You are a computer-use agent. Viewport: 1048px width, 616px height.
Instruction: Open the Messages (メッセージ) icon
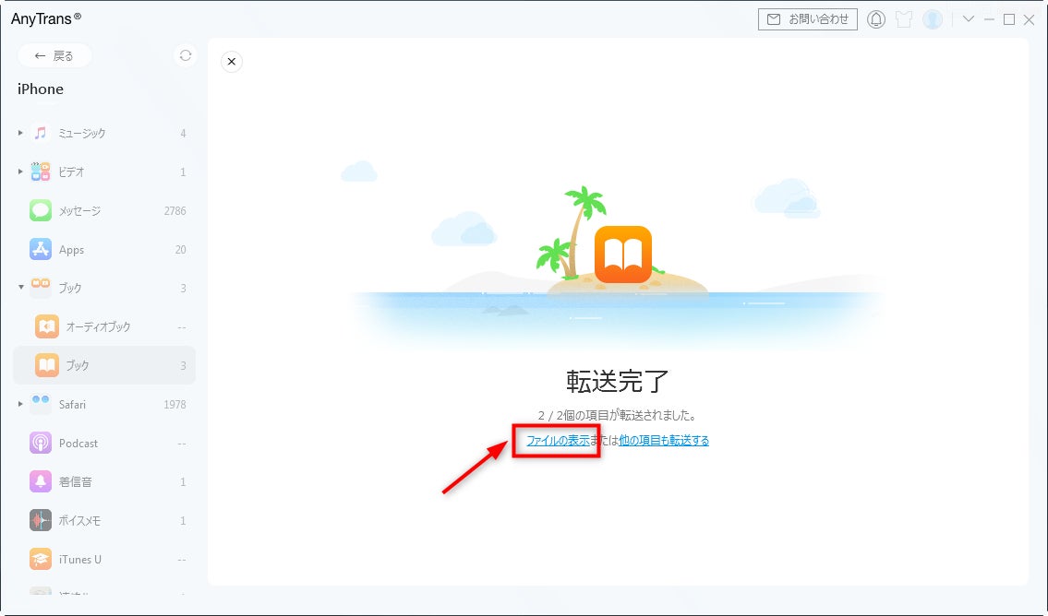tap(40, 210)
